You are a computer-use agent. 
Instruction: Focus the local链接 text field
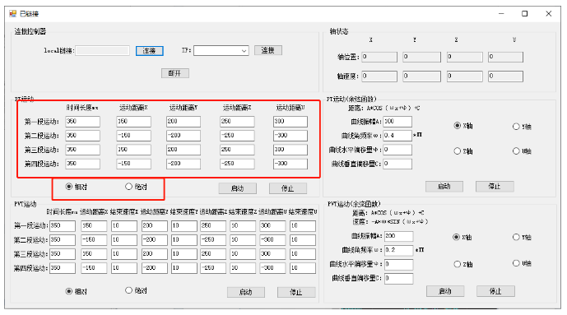coord(102,50)
